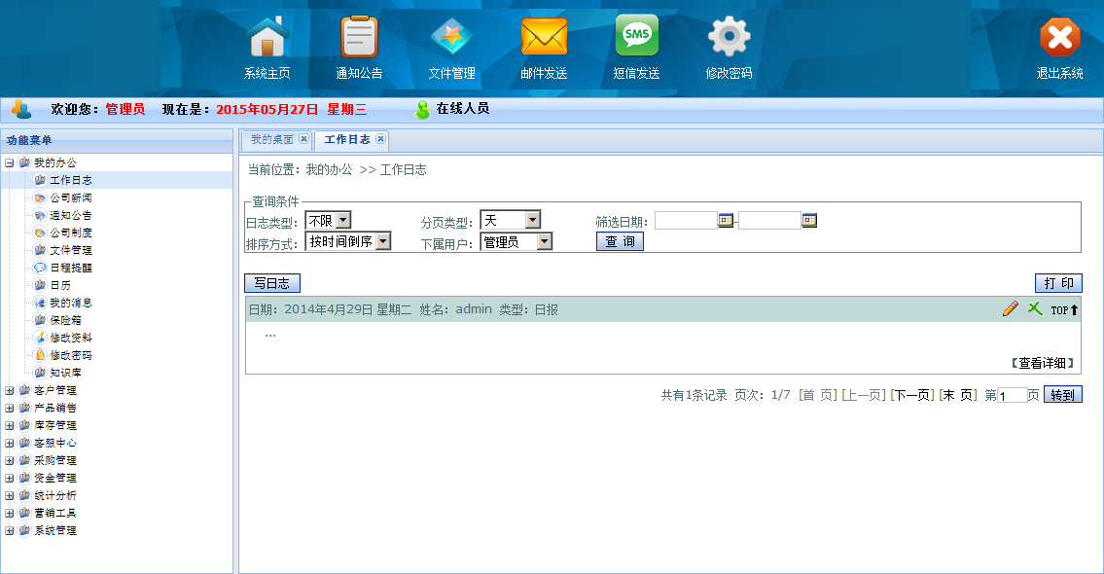Click the 退出系统 exit icon
Screen dimensions: 1104x574
(1059, 38)
